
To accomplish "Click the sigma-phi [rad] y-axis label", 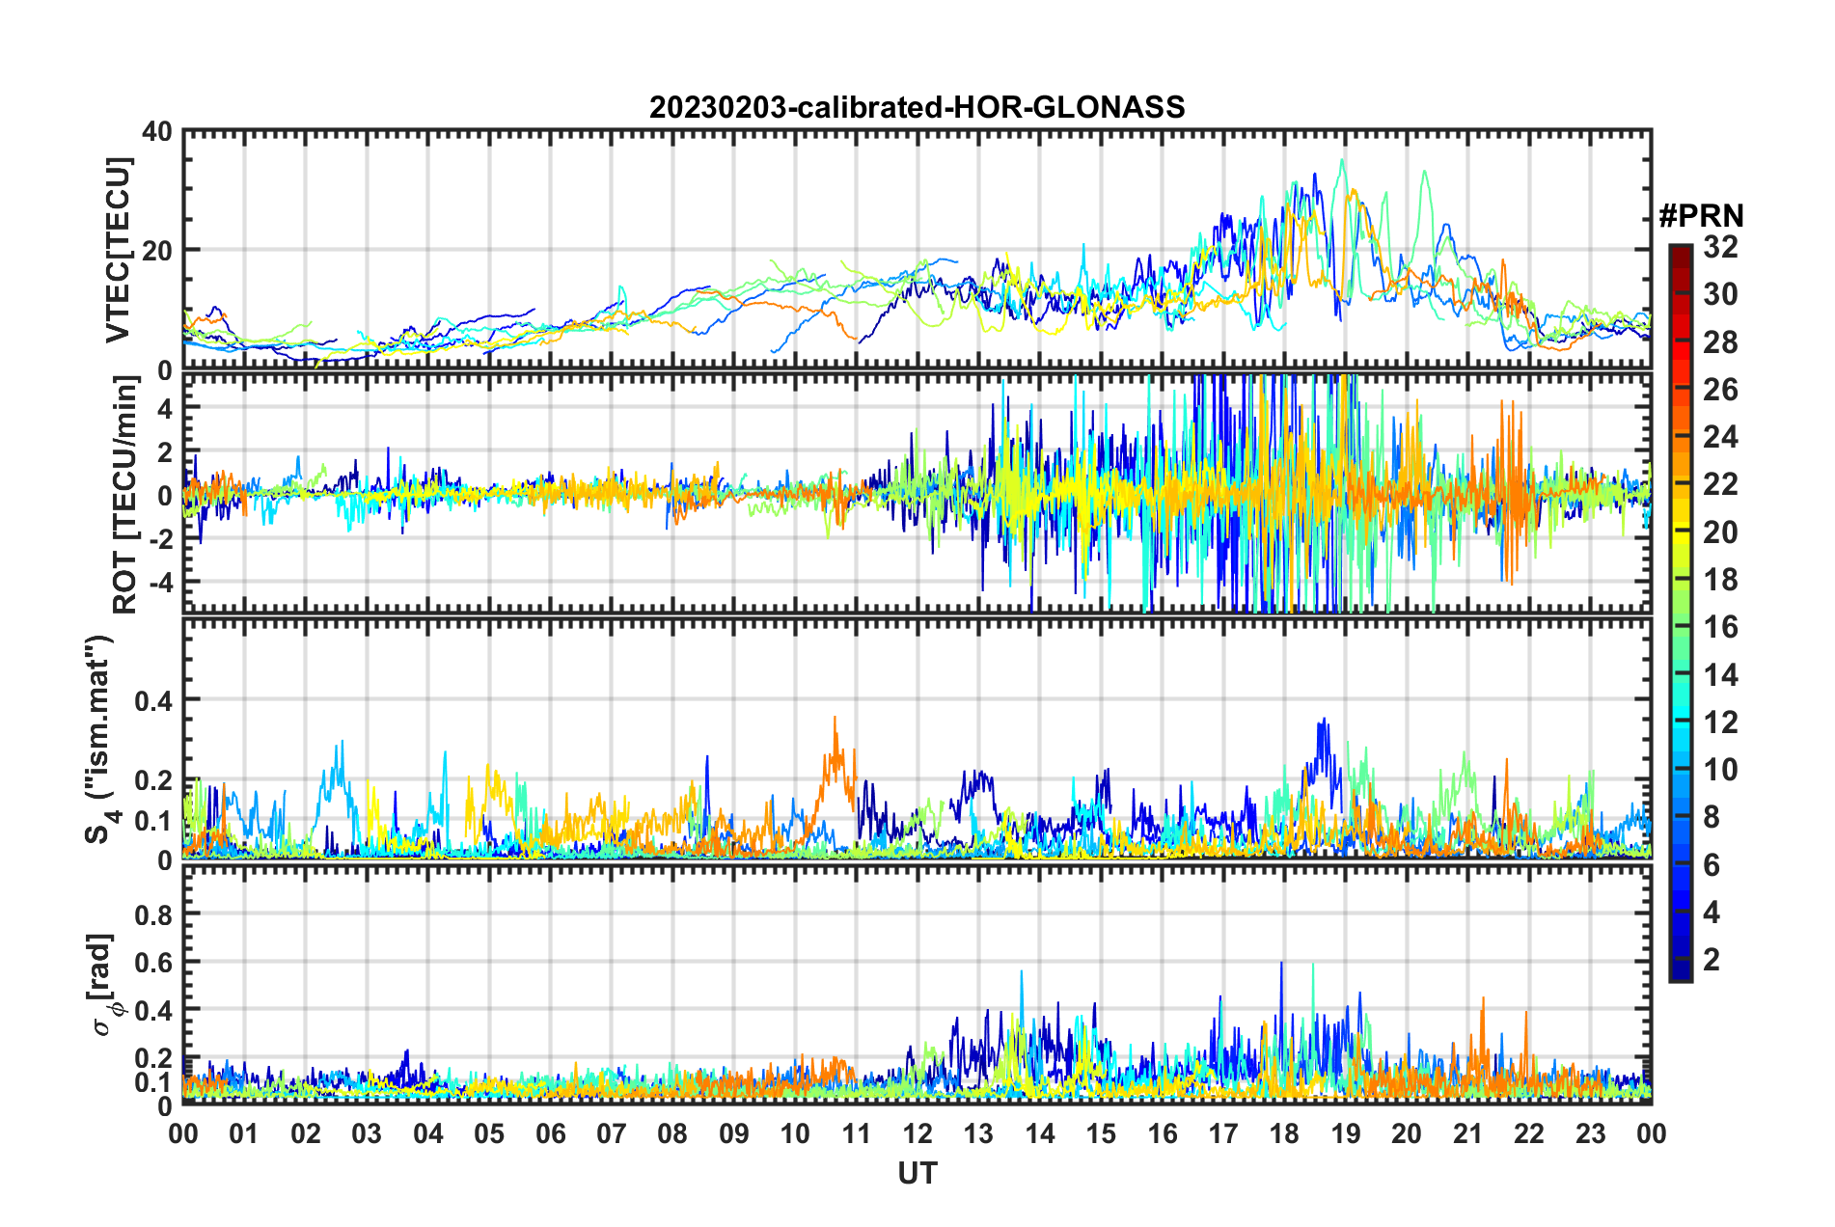I will [103, 984].
